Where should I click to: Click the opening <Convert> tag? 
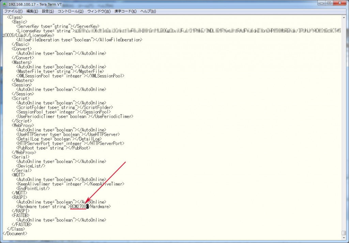[22, 49]
